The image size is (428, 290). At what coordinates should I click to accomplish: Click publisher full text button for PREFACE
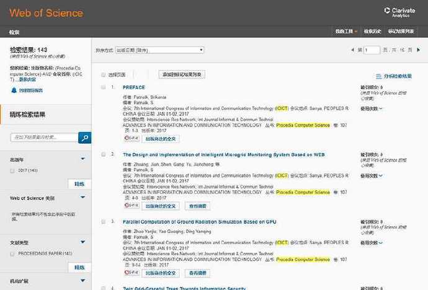point(161,139)
